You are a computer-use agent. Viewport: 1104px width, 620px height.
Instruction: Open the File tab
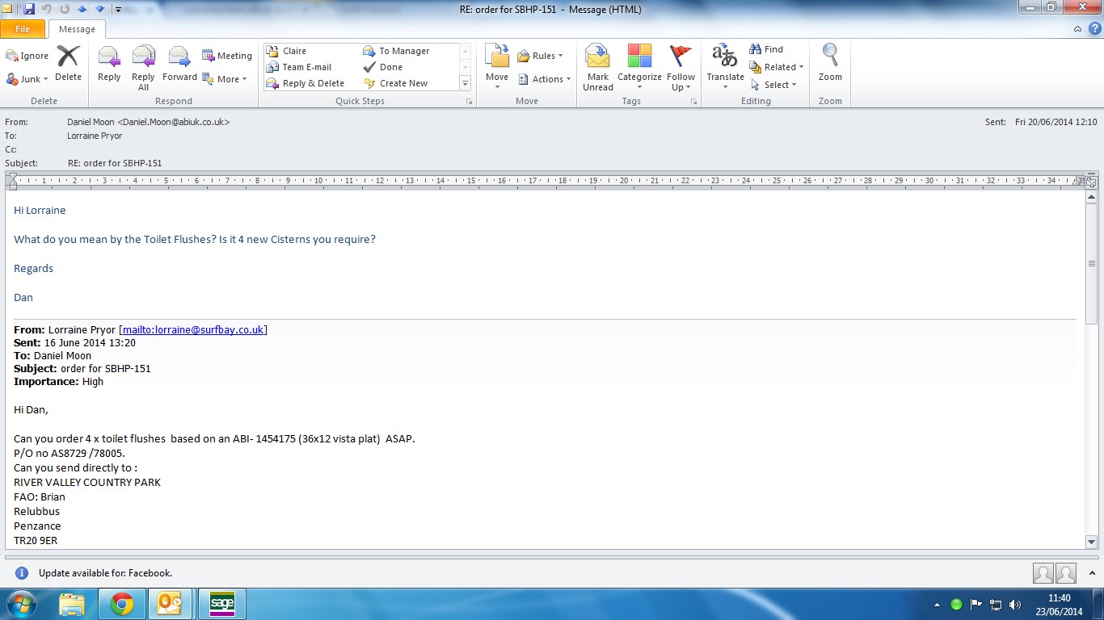click(23, 29)
